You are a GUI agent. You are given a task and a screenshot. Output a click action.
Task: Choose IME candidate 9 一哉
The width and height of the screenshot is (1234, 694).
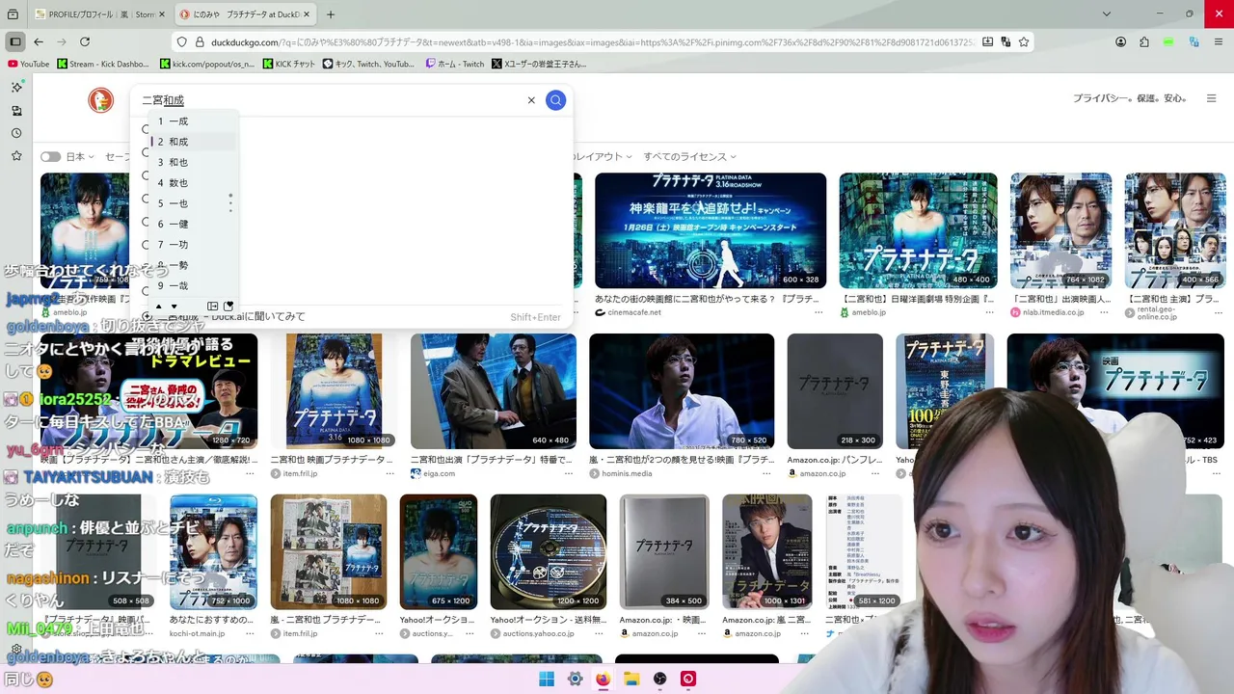pos(193,286)
